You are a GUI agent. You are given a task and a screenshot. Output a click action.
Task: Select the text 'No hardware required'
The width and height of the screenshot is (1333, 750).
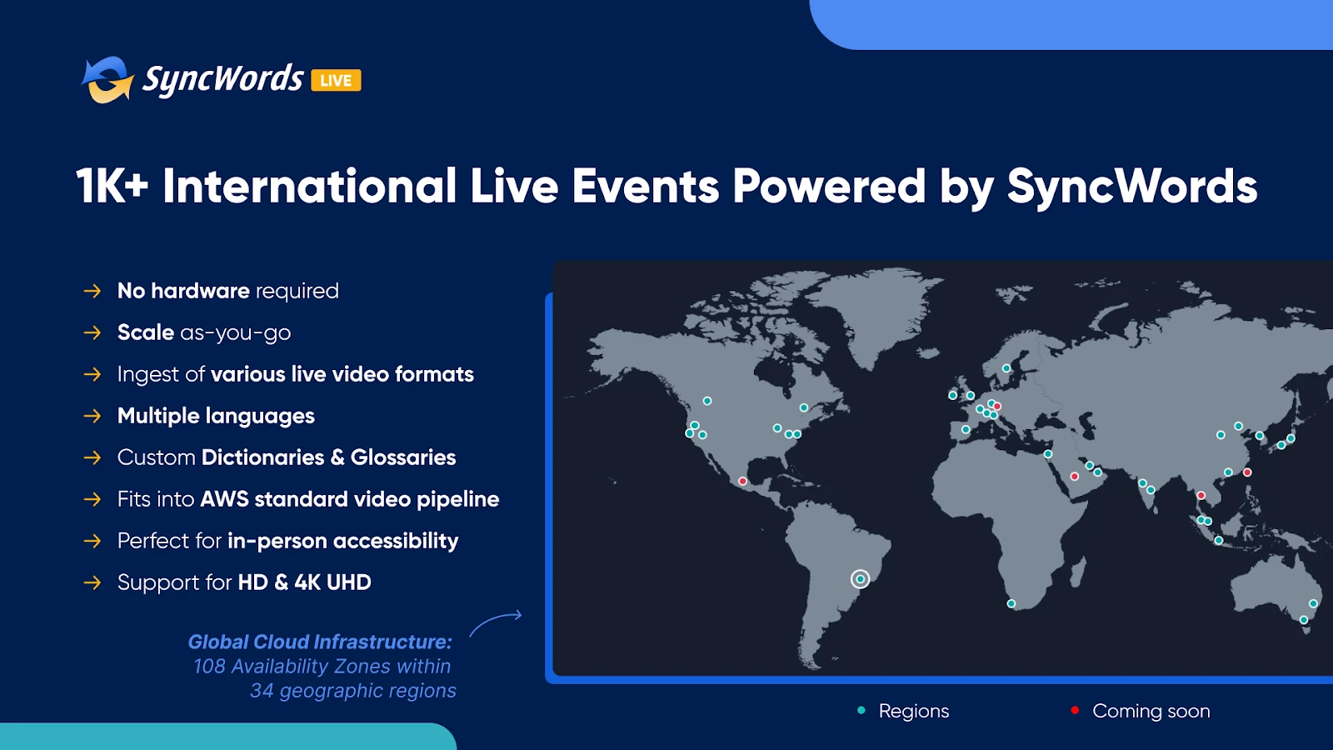pyautogui.click(x=228, y=291)
